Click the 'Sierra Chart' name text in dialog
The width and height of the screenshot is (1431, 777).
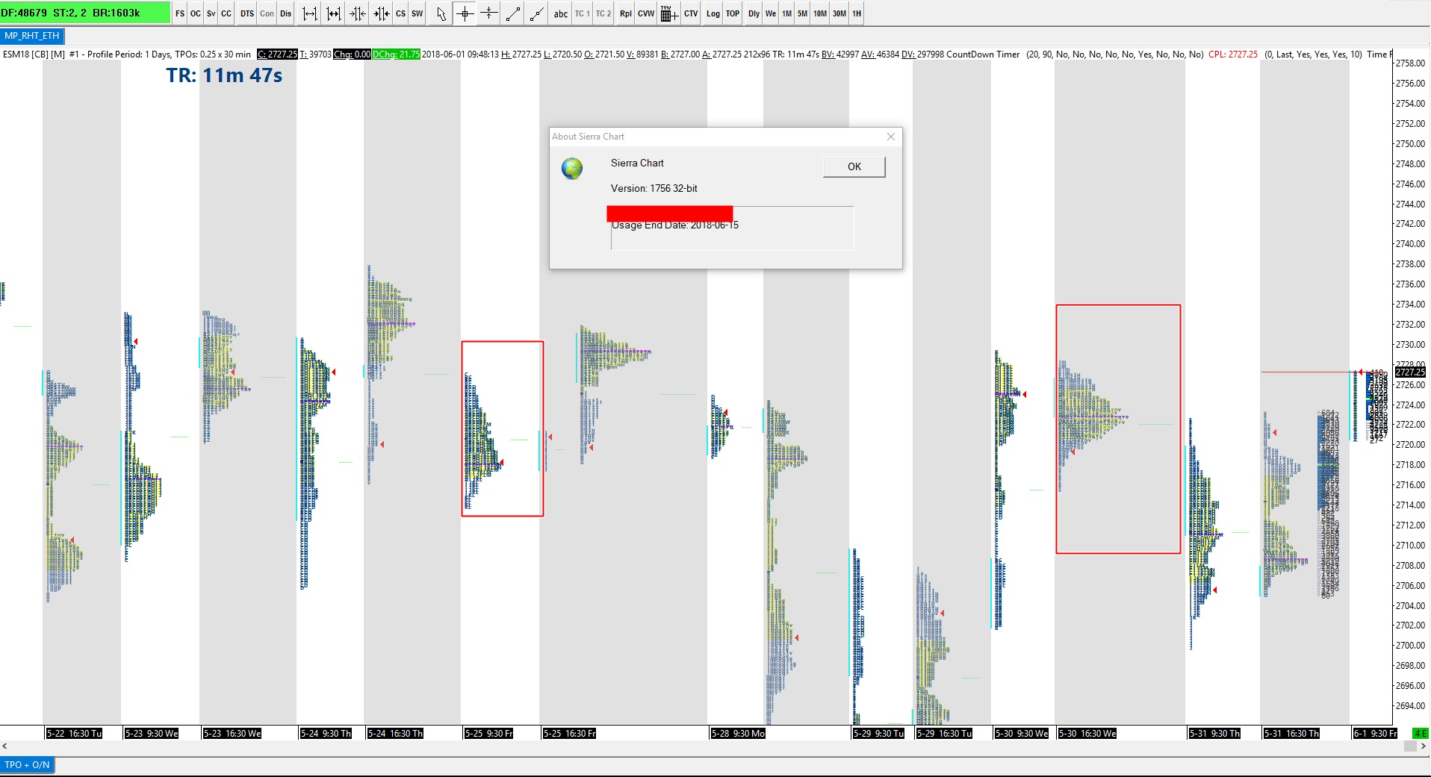tap(637, 163)
